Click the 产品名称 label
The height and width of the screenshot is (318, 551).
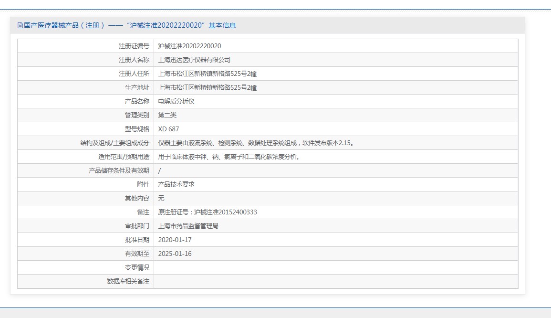(137, 101)
